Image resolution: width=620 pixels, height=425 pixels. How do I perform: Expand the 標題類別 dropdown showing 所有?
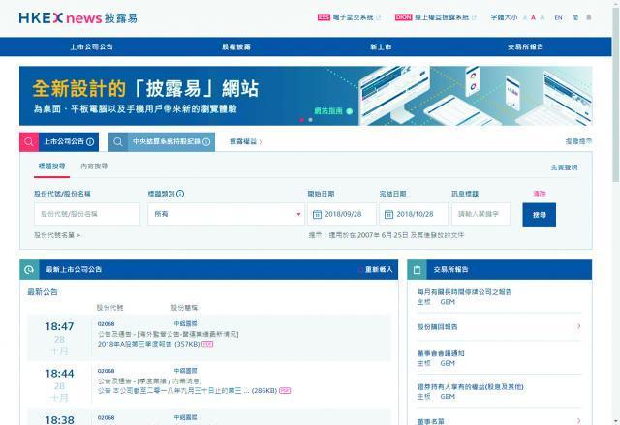(x=226, y=214)
